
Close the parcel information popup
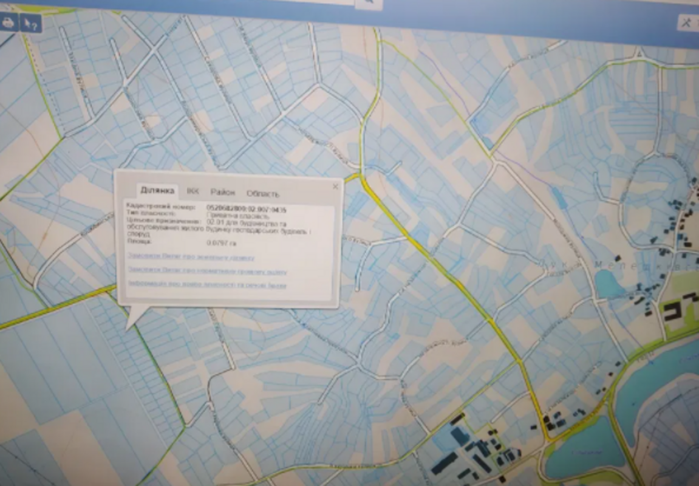pyautogui.click(x=335, y=187)
